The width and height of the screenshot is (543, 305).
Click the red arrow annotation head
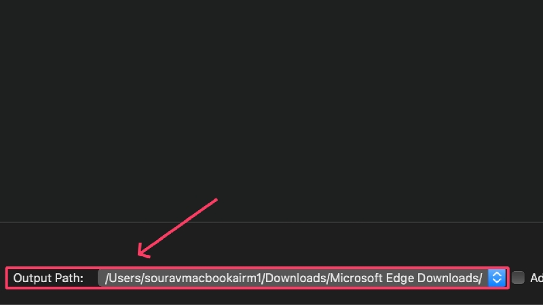[143, 250]
